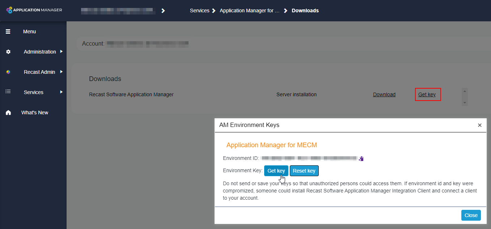Open the Menu sidebar item
491x229 pixels.
pyautogui.click(x=29, y=31)
